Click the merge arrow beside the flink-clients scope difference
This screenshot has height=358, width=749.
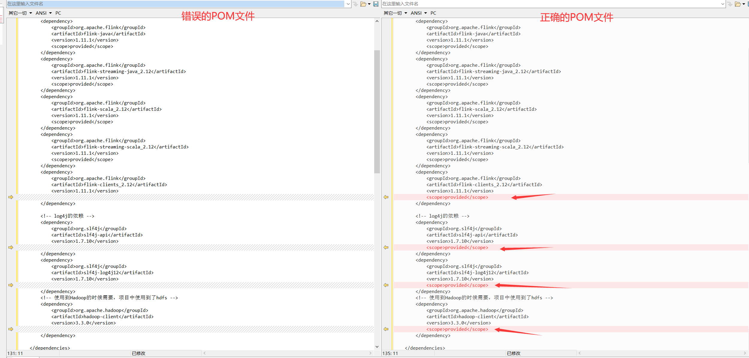coord(386,197)
